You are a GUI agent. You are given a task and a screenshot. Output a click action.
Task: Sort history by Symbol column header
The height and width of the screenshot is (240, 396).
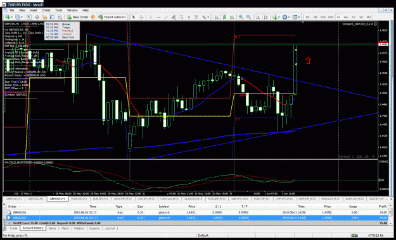pyautogui.click(x=163, y=207)
